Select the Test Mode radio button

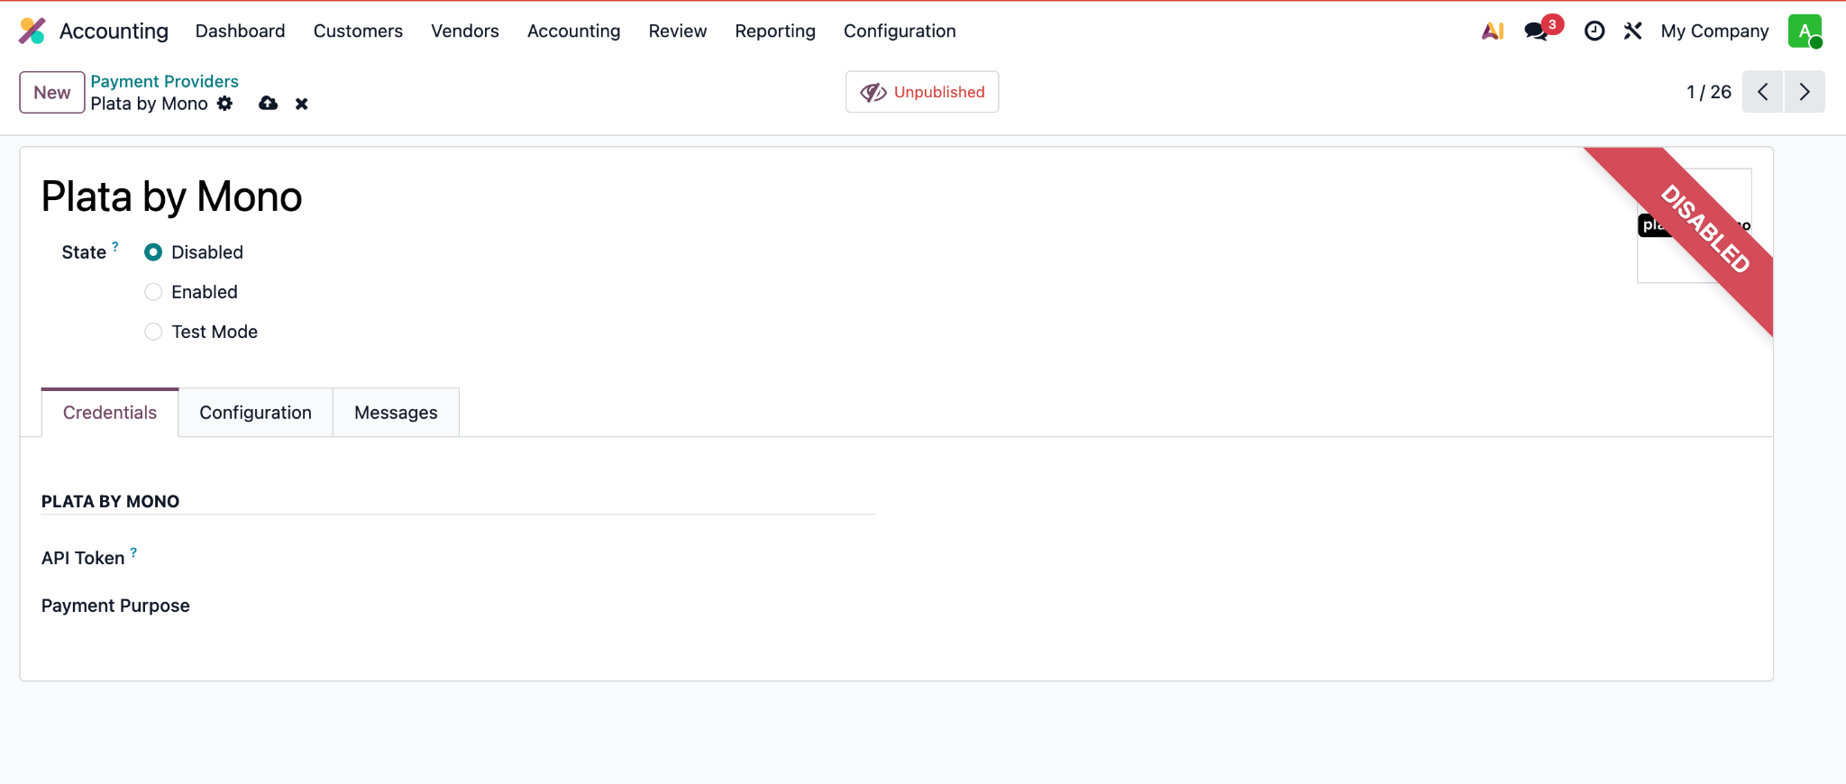[153, 332]
